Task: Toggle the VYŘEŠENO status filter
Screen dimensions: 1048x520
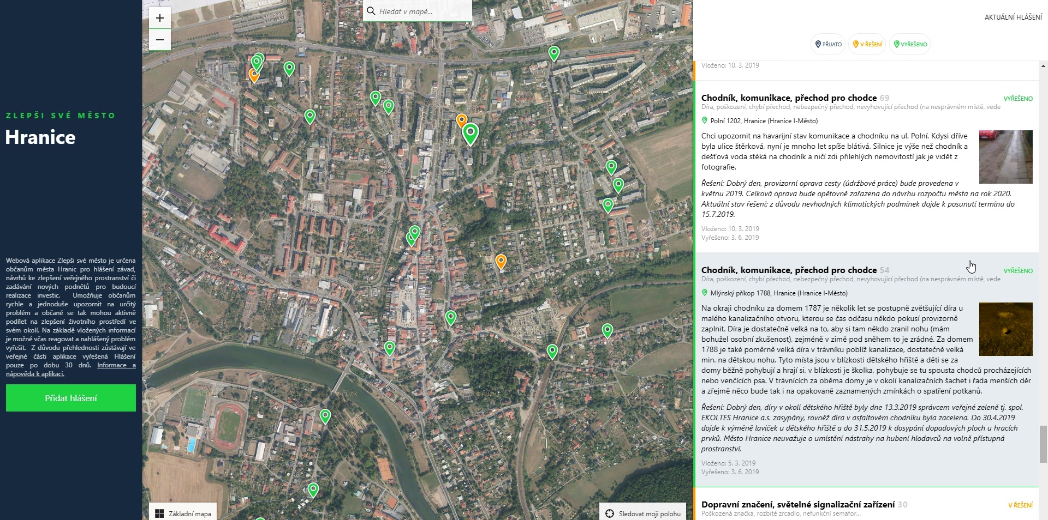Action: pos(909,44)
